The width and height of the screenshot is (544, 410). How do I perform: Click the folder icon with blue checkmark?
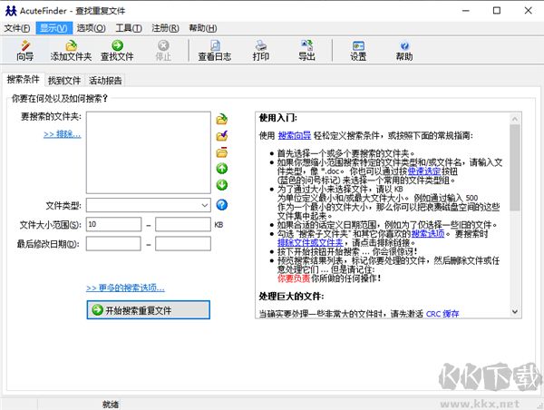click(x=222, y=136)
